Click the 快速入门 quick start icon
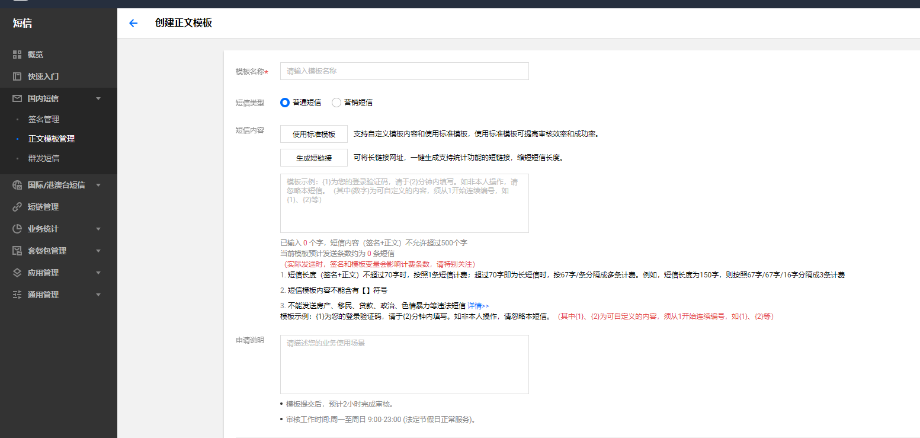920x438 pixels. pos(17,76)
